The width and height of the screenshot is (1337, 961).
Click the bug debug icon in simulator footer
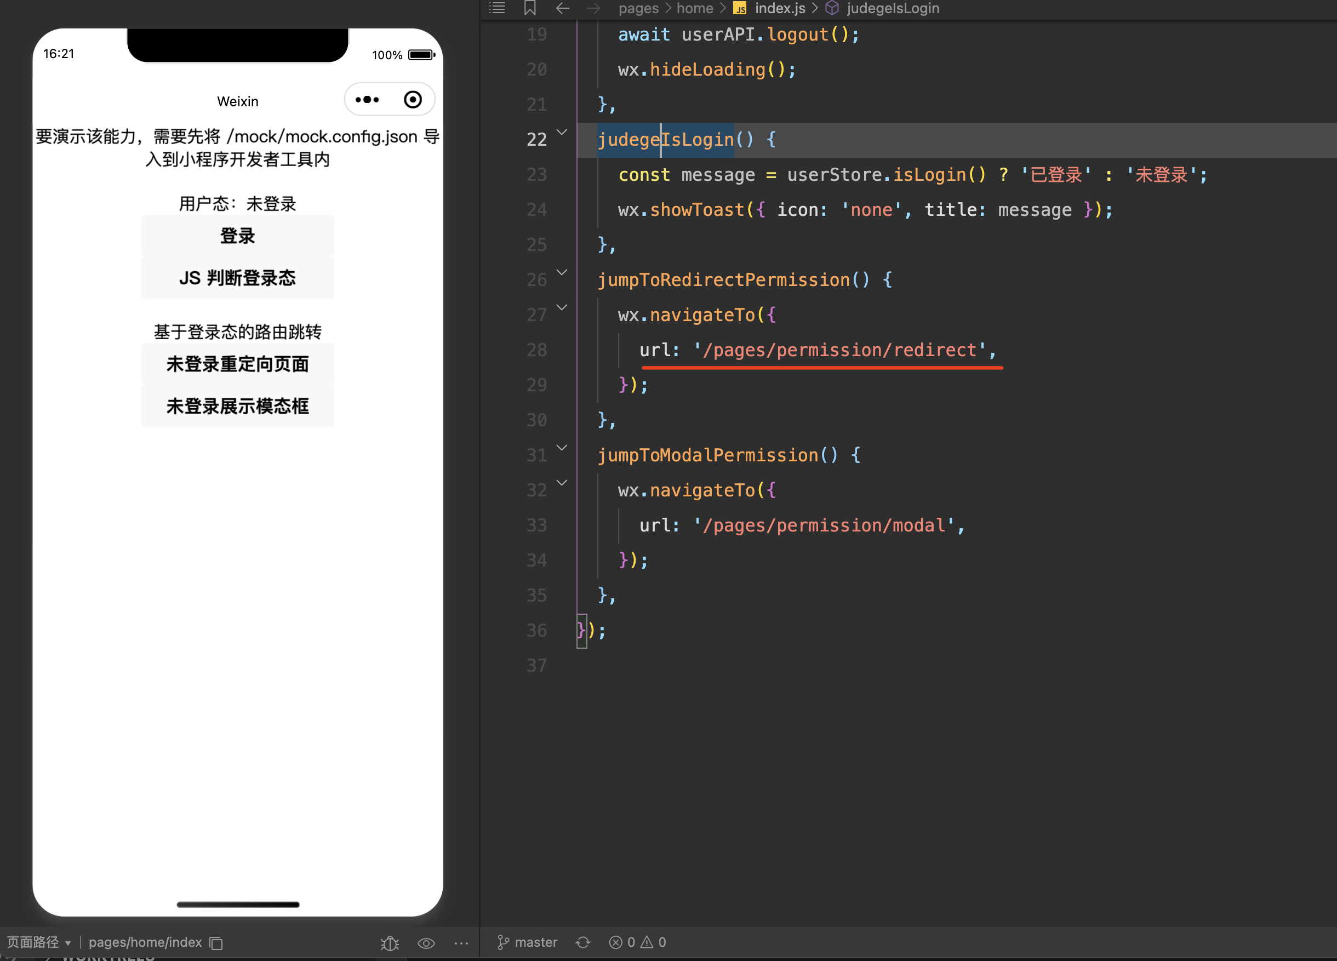coord(390,943)
